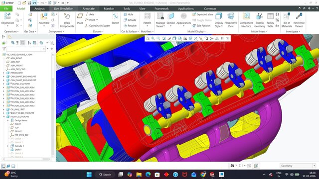Screen dimensions: 319x179
Task: Open the Component group dropdown
Action: 56,31
